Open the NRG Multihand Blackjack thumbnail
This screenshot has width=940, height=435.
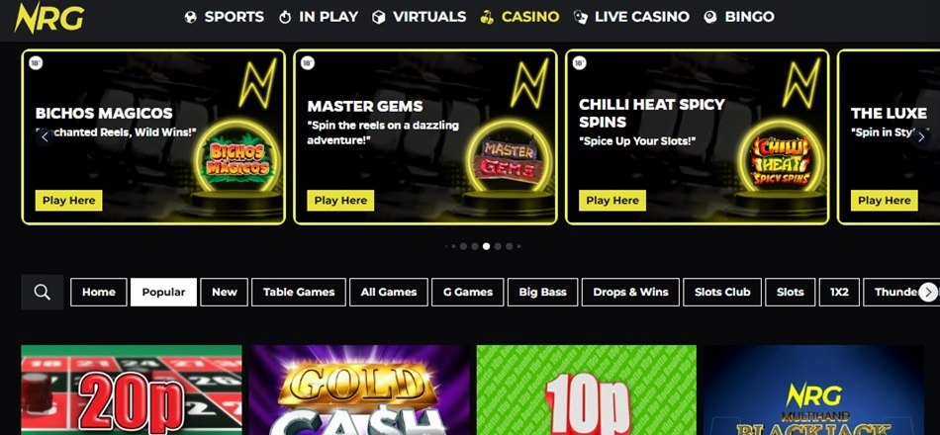tap(814, 390)
